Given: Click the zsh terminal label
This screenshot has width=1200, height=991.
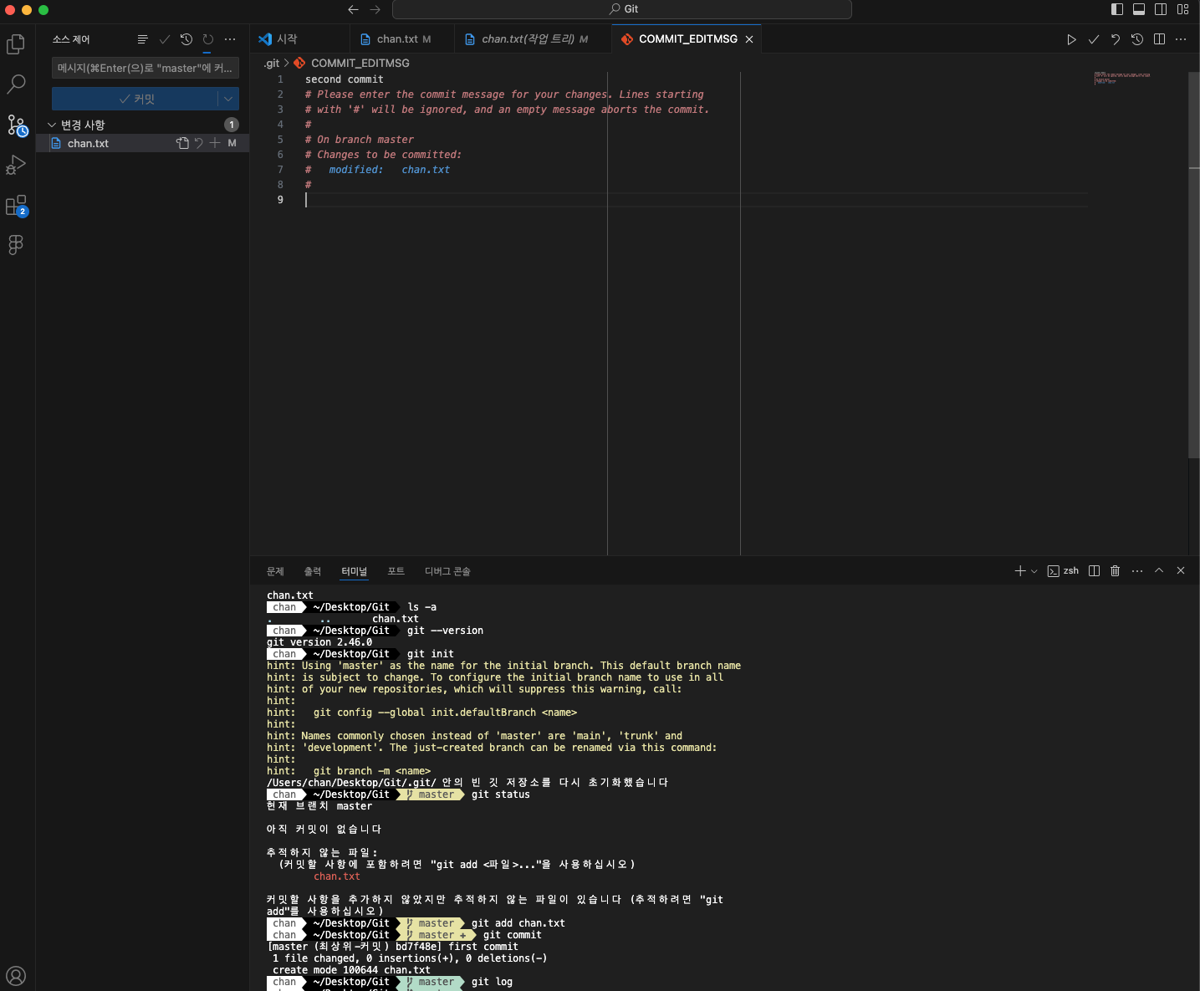Looking at the screenshot, I should 1063,570.
